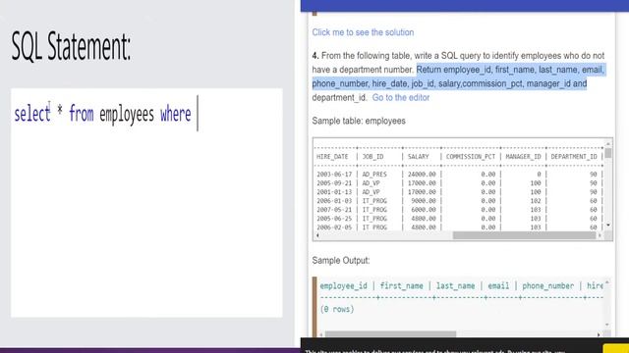Screen dimensions: 629x353
Task: Click the COMMISSION_PCT column header
Action: pos(471,157)
